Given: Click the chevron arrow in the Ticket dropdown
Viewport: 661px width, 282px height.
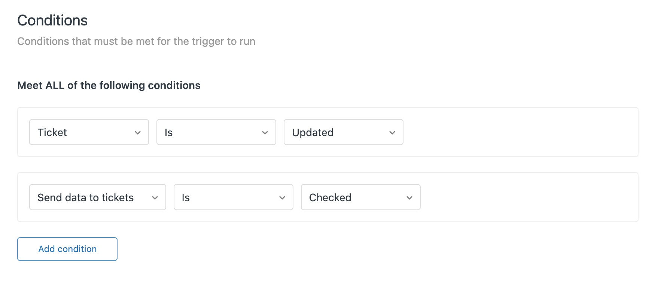Looking at the screenshot, I should pos(138,133).
